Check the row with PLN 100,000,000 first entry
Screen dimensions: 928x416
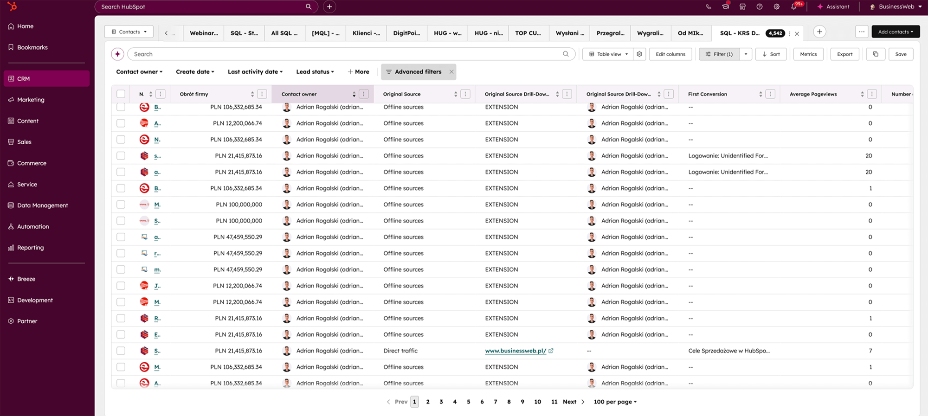tap(121, 205)
